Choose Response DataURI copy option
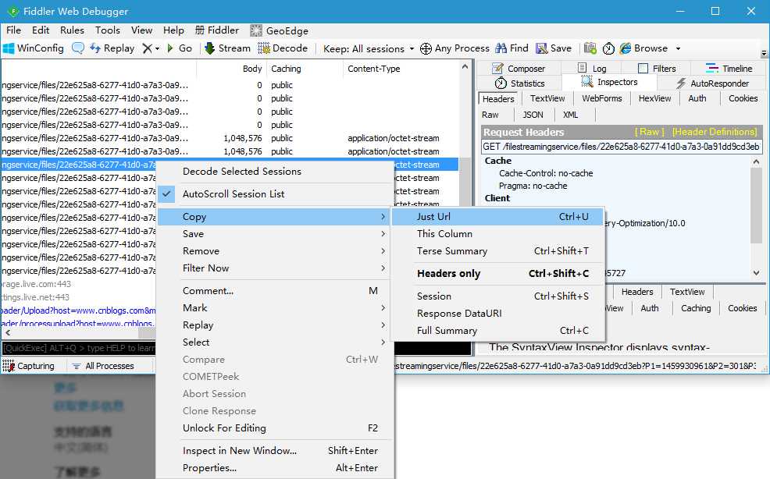 coord(498,313)
